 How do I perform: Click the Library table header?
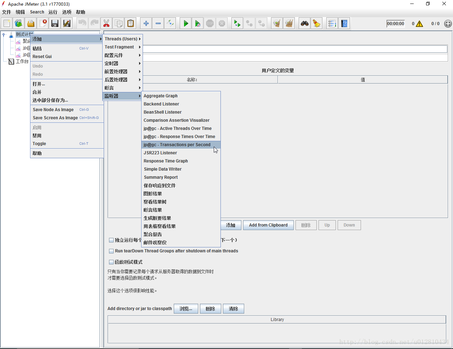tap(277, 320)
